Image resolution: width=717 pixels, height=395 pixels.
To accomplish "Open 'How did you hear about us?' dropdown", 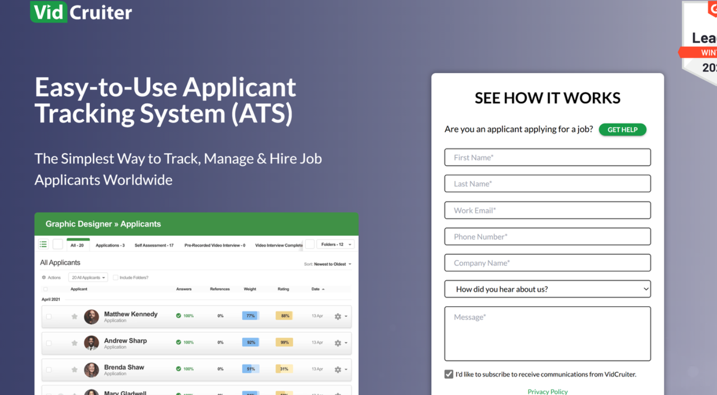I will pyautogui.click(x=547, y=289).
